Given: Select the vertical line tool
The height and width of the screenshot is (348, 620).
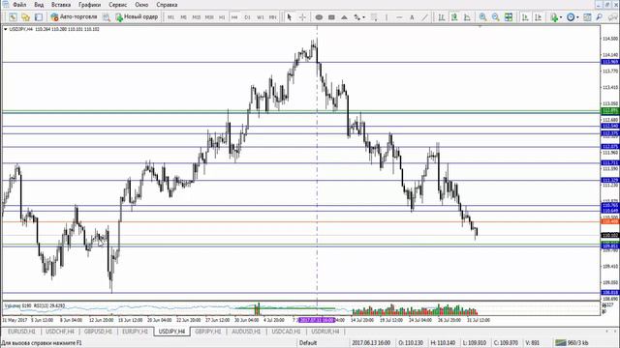Looking at the screenshot, I should [x=387, y=17].
